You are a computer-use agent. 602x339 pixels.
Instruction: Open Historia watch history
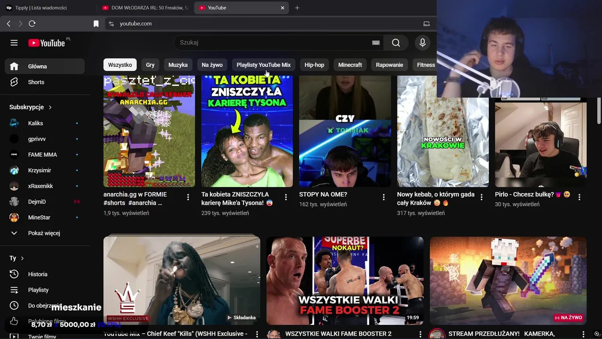coord(45,274)
